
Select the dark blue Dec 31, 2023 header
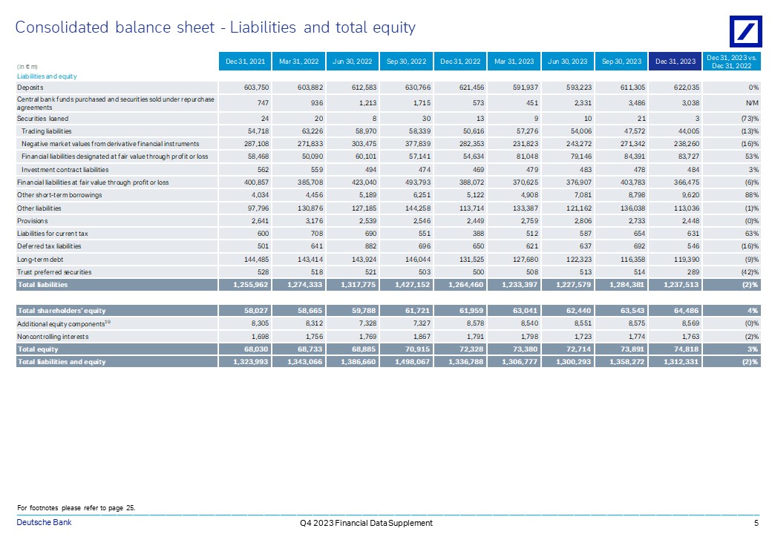[675, 62]
